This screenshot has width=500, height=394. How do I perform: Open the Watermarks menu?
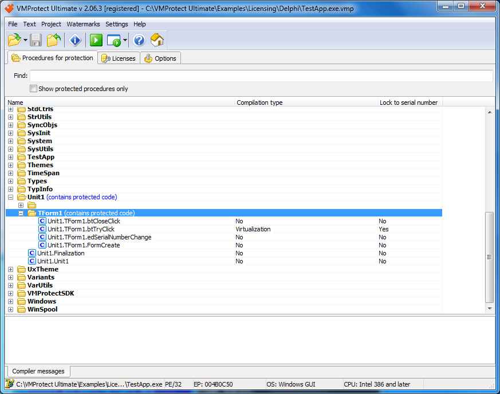(83, 24)
